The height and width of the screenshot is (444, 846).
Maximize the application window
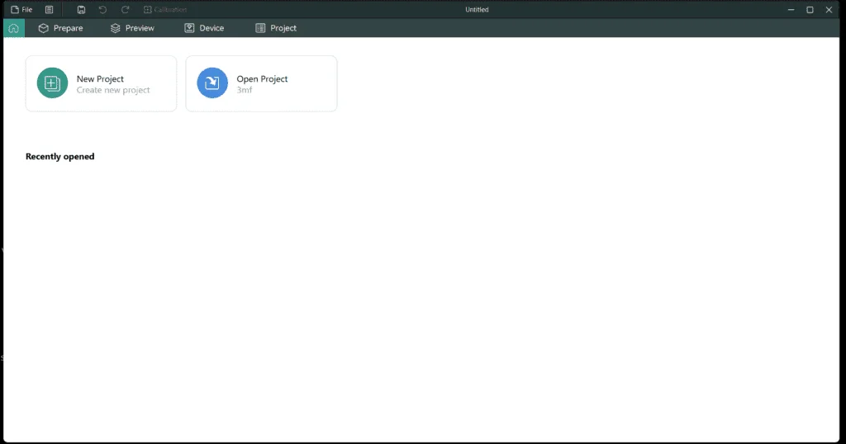[810, 10]
